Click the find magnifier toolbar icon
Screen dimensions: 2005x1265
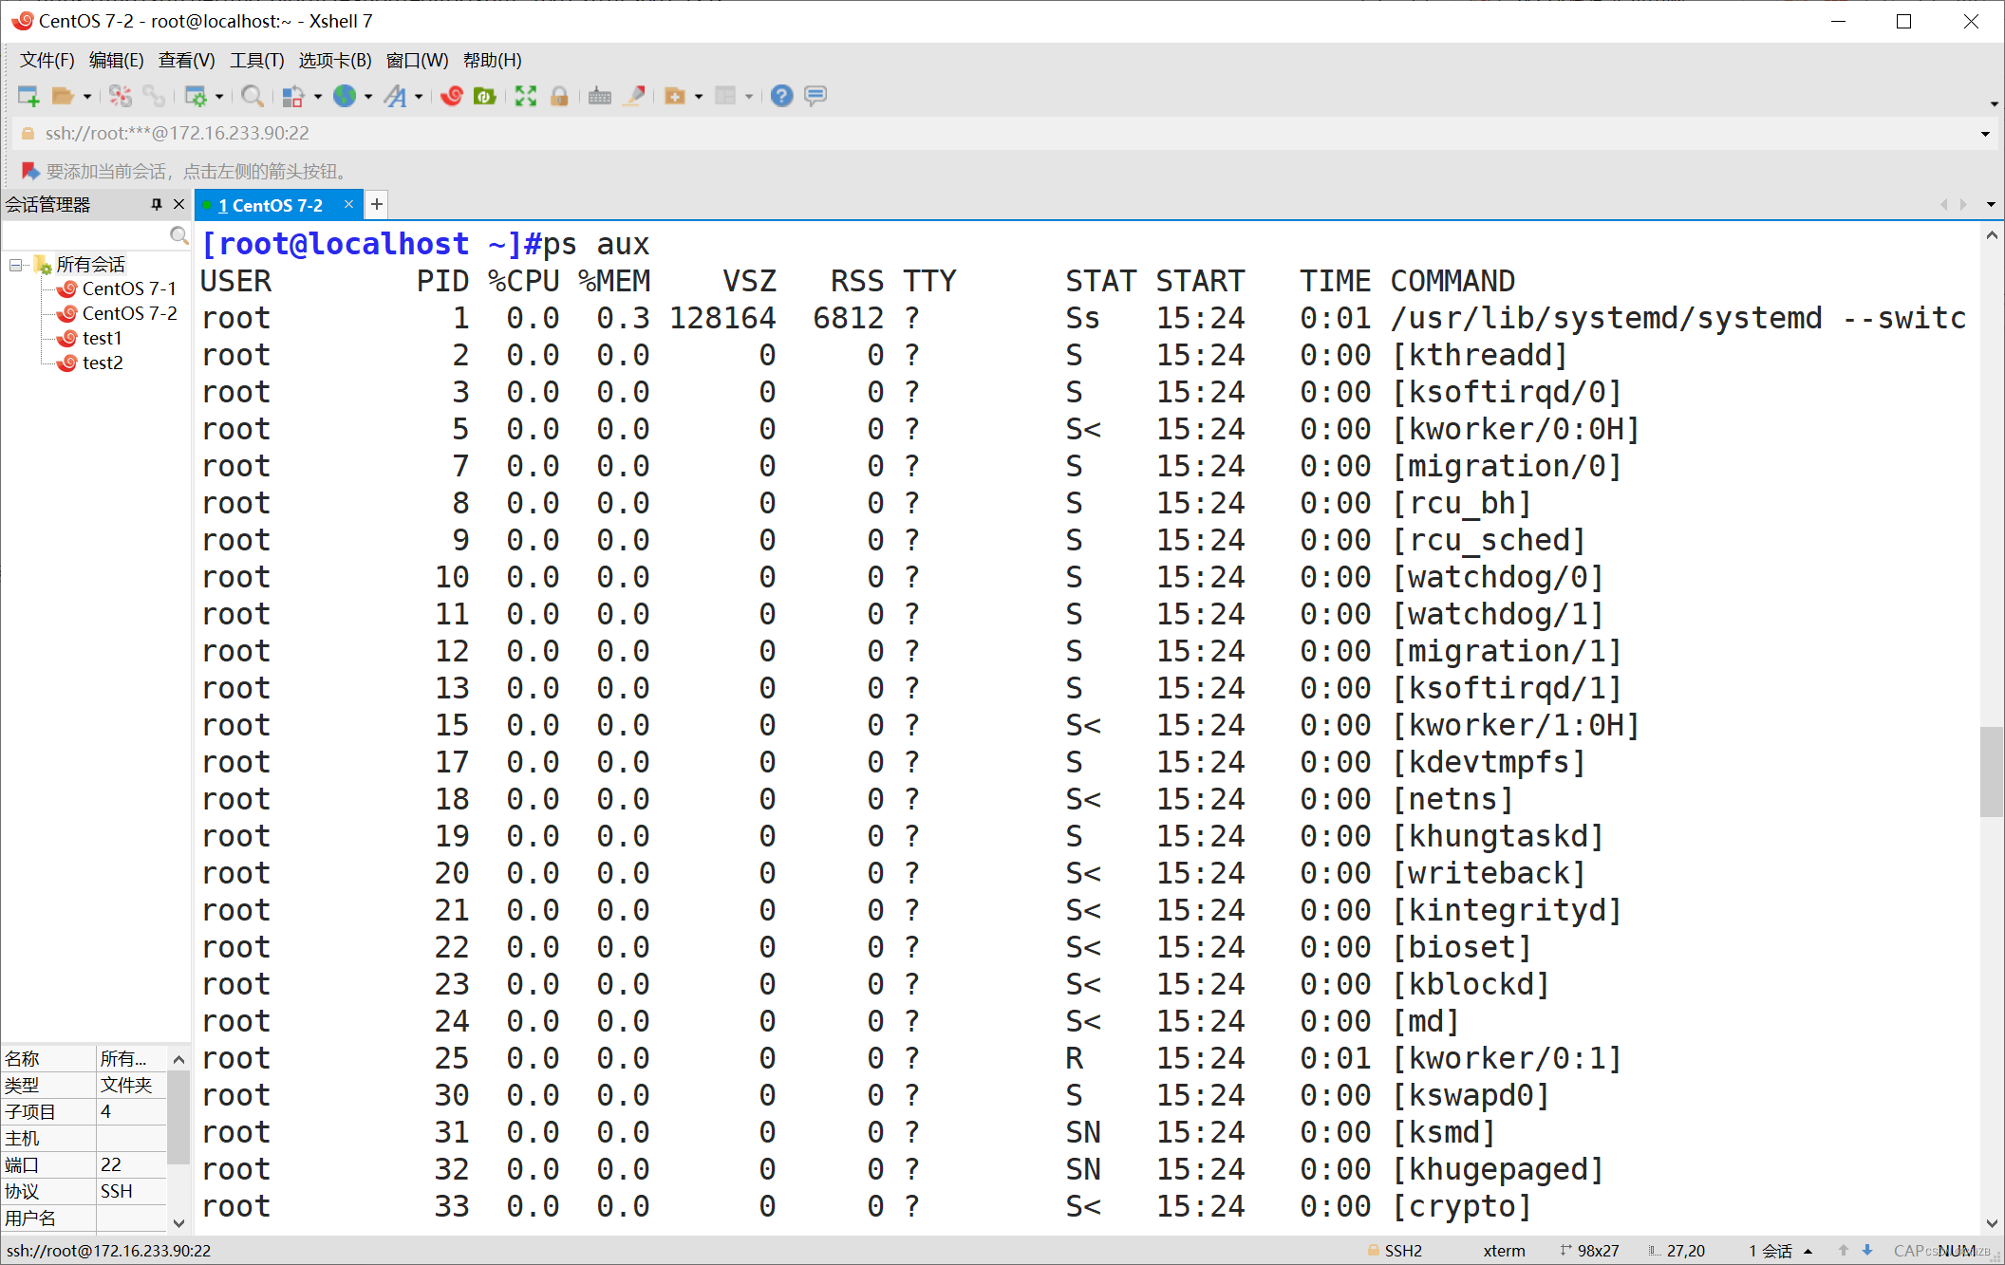click(x=252, y=96)
